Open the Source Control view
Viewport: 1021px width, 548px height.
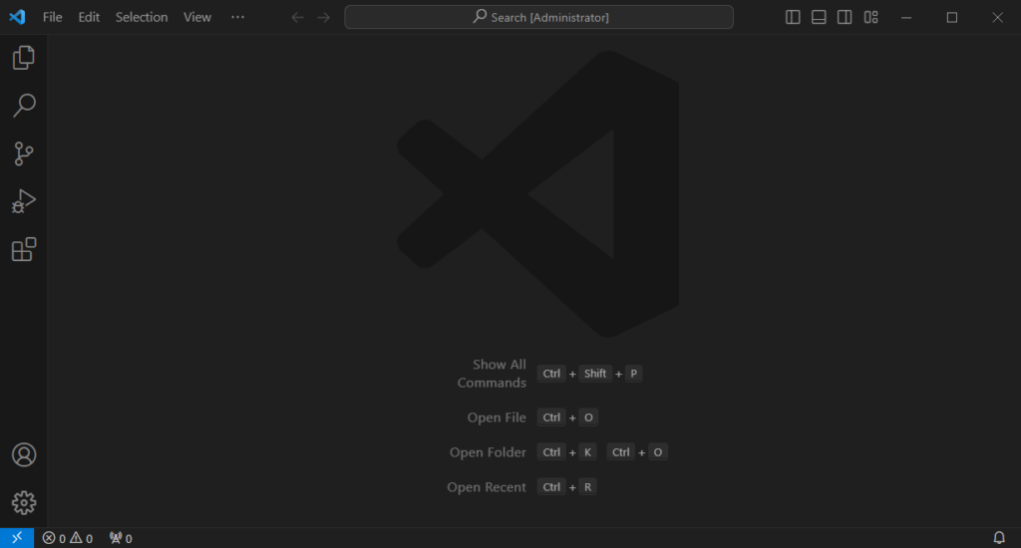click(24, 153)
